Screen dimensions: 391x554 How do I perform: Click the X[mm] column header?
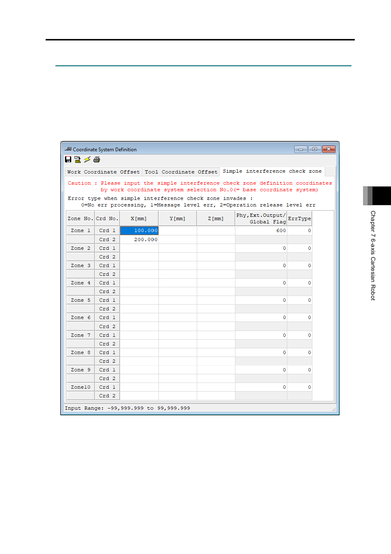[139, 218]
